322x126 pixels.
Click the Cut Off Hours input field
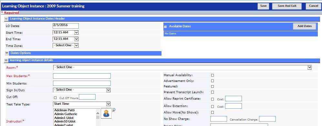[x=87, y=97]
